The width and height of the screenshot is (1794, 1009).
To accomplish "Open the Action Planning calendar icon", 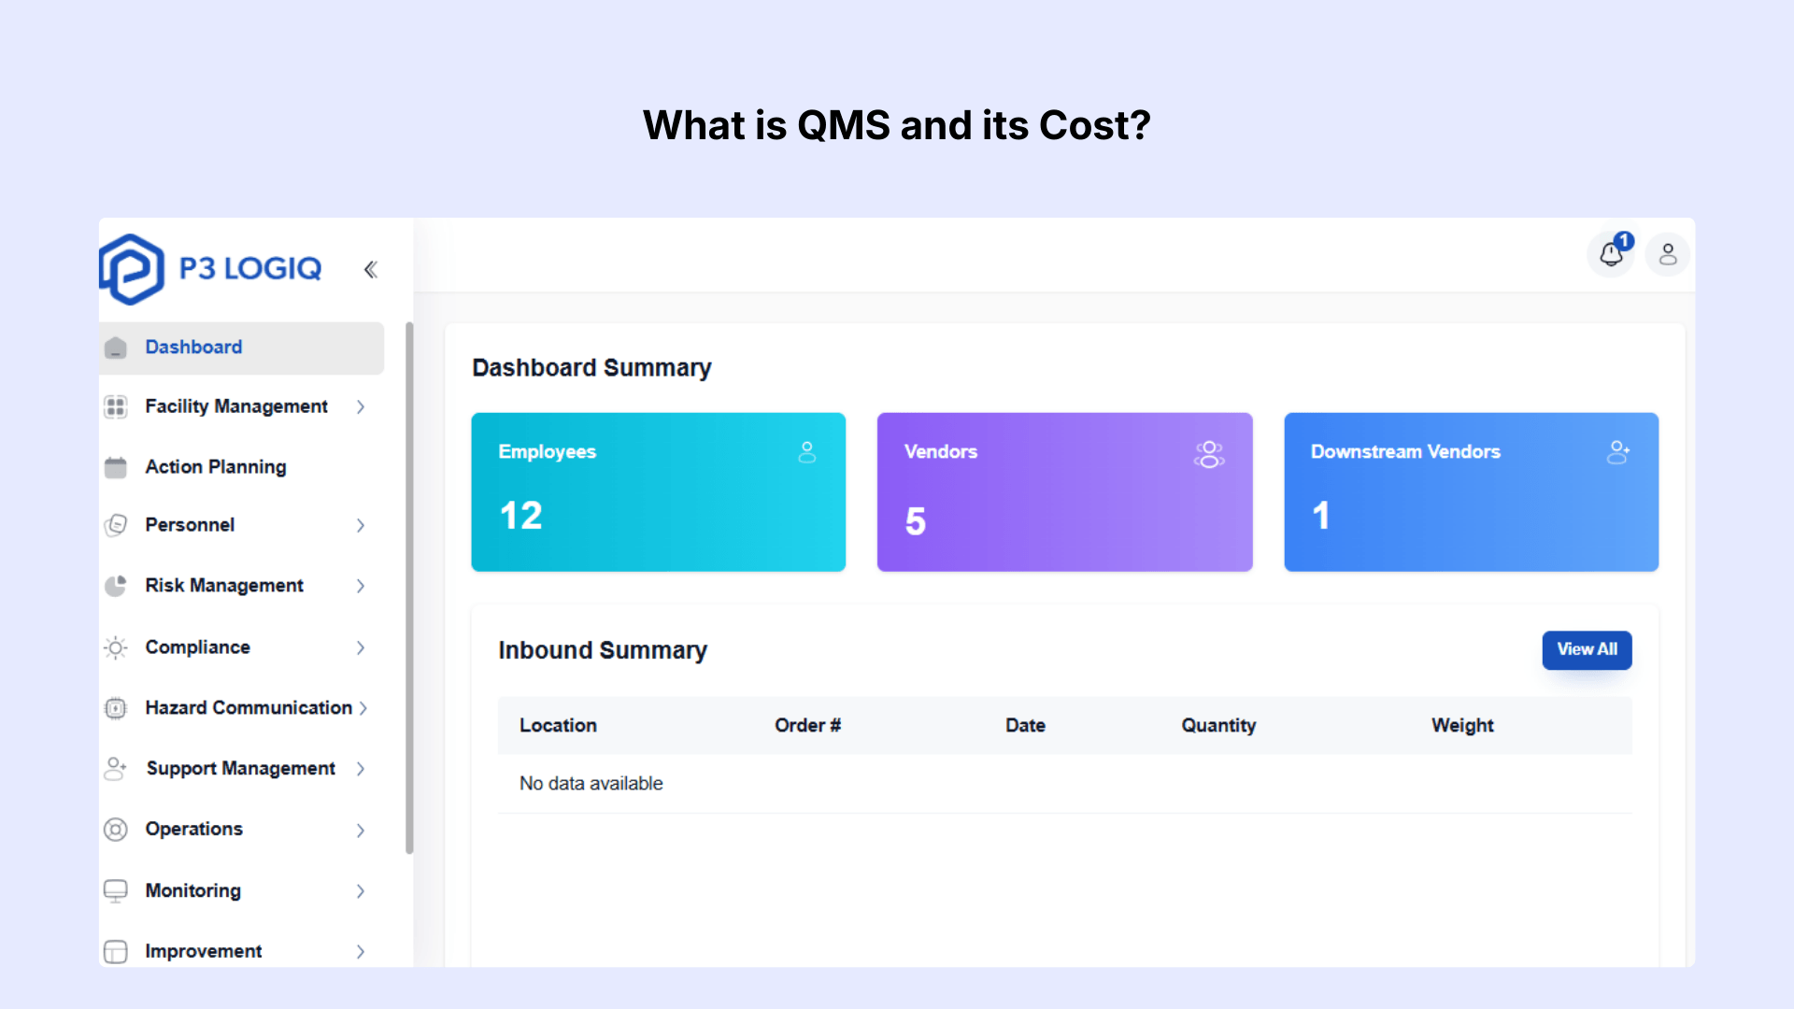I will 116,466.
